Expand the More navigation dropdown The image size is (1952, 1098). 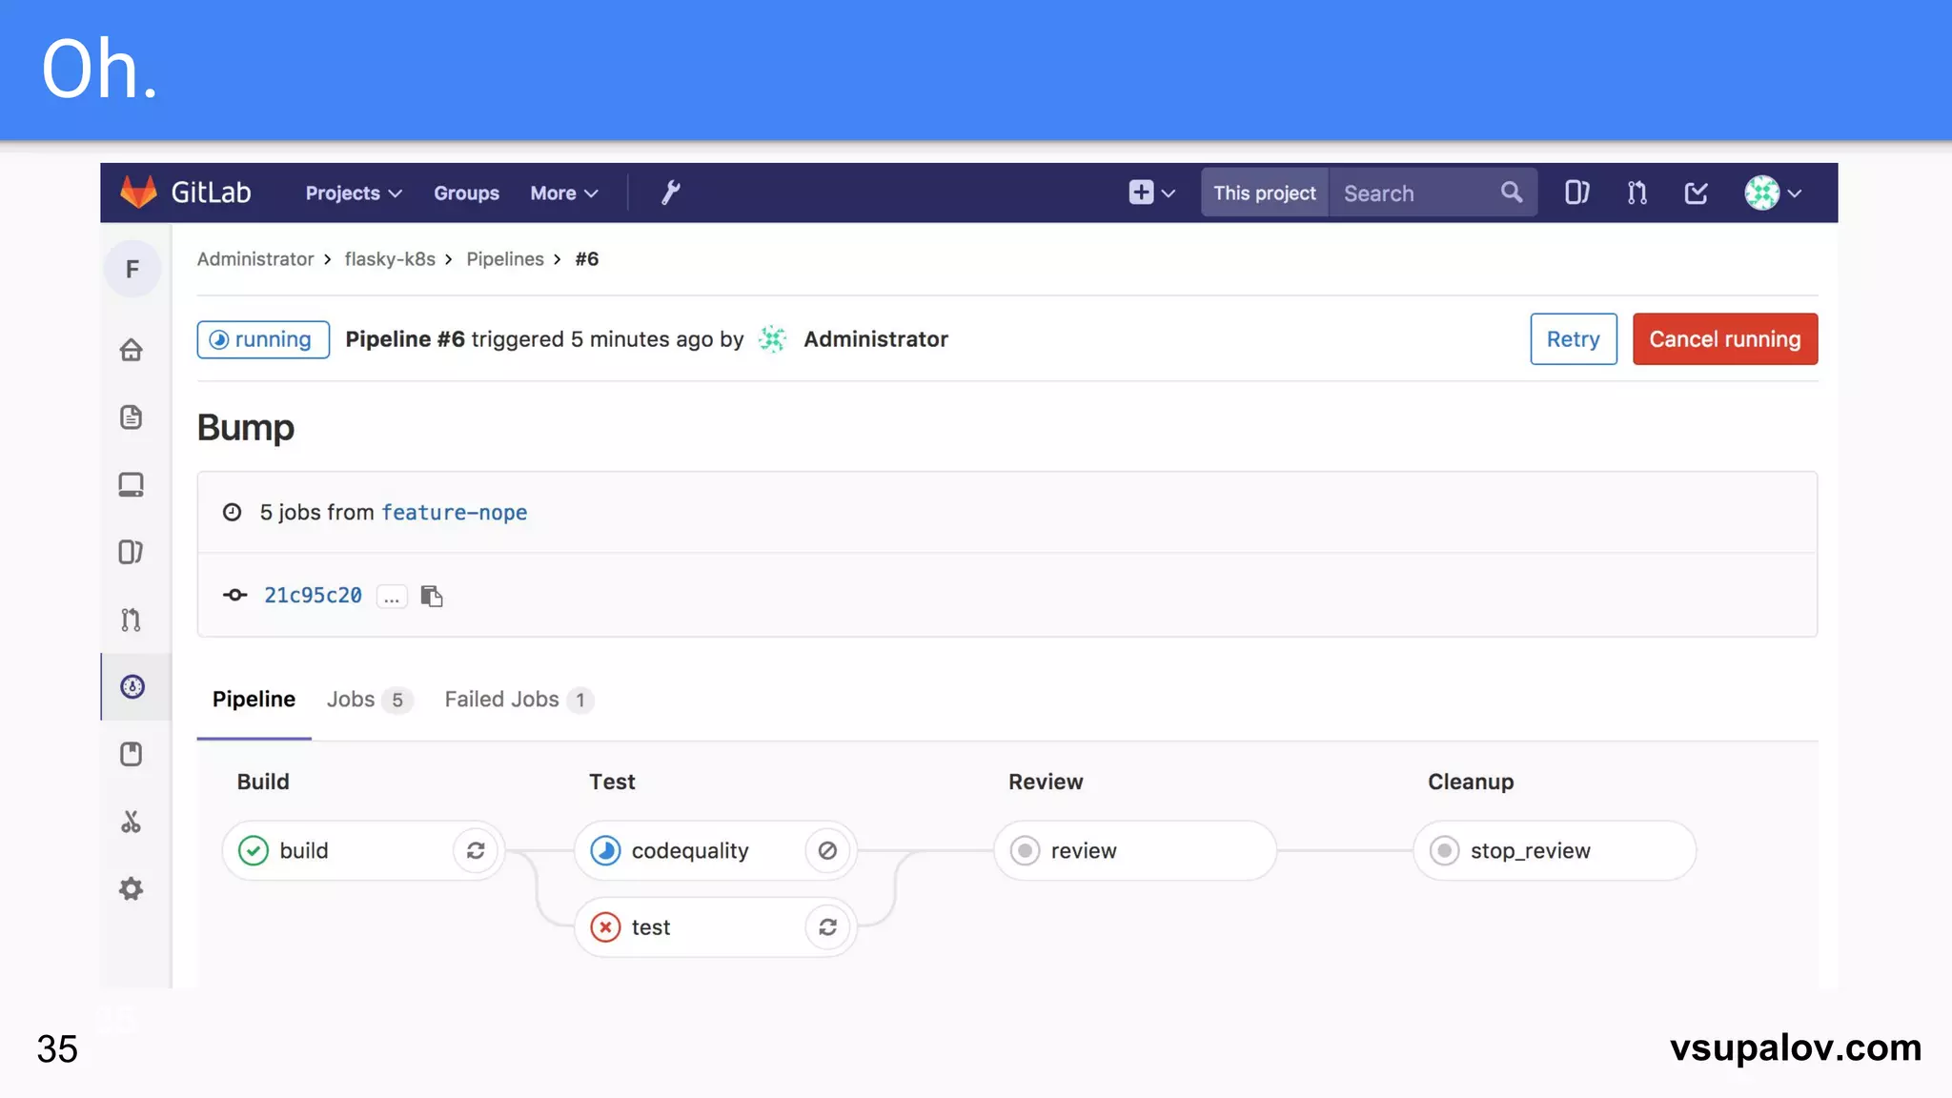[x=563, y=193]
